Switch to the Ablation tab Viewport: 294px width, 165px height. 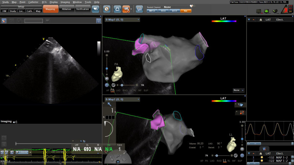pos(67,9)
